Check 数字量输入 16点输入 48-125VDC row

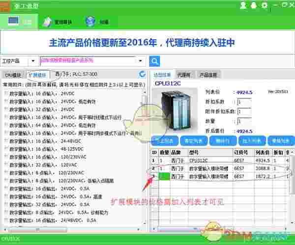6,149
